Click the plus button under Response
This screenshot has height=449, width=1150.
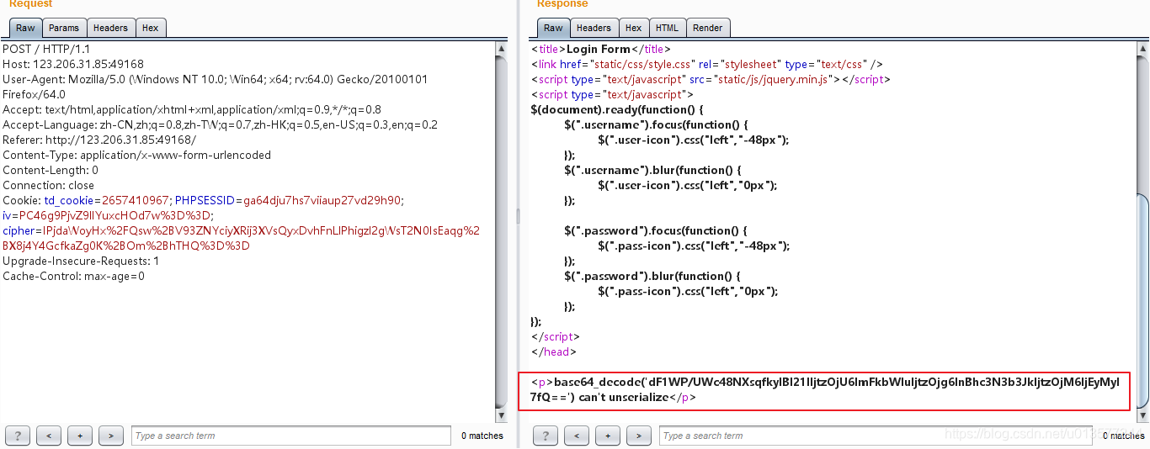(x=608, y=436)
